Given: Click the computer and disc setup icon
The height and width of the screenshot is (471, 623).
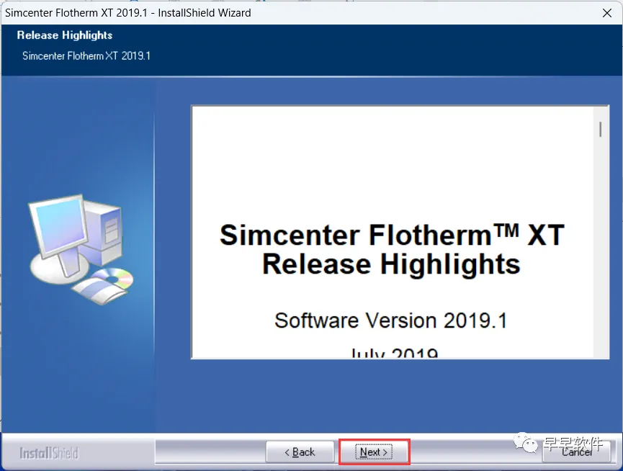Looking at the screenshot, I should [81, 250].
